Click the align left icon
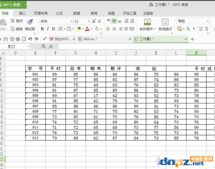 tap(108, 29)
